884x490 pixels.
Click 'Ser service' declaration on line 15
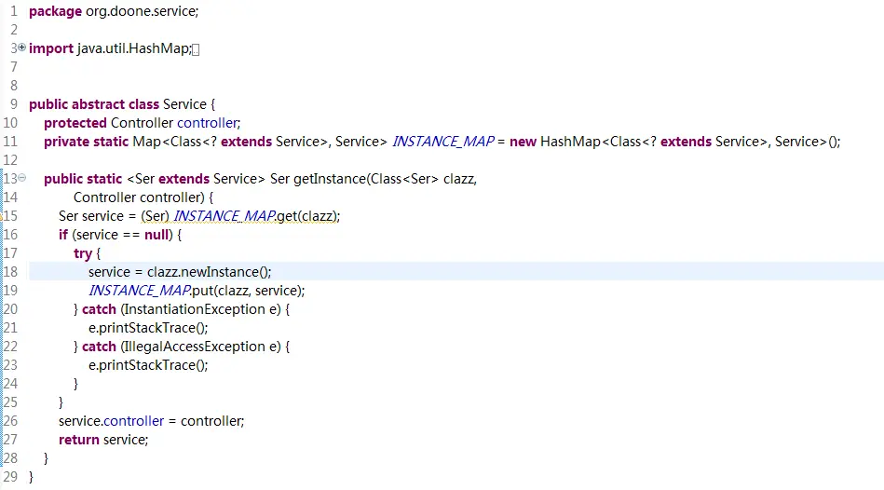point(90,216)
